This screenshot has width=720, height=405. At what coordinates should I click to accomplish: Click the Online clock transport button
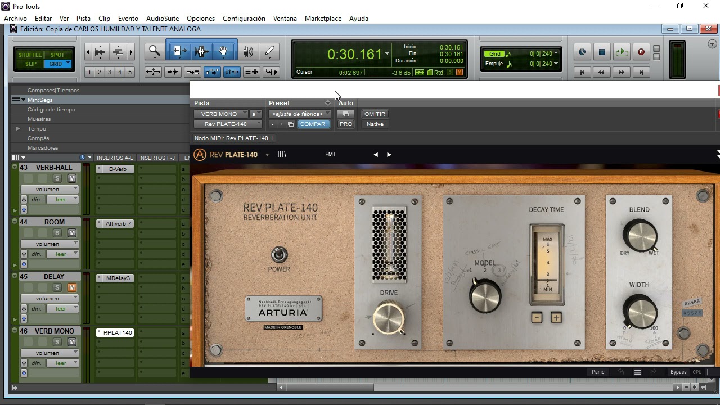tap(582, 52)
